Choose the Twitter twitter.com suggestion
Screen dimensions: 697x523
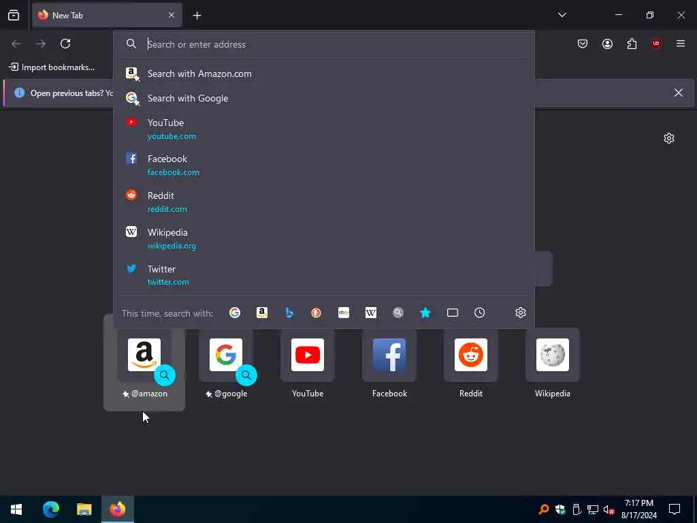coord(323,275)
